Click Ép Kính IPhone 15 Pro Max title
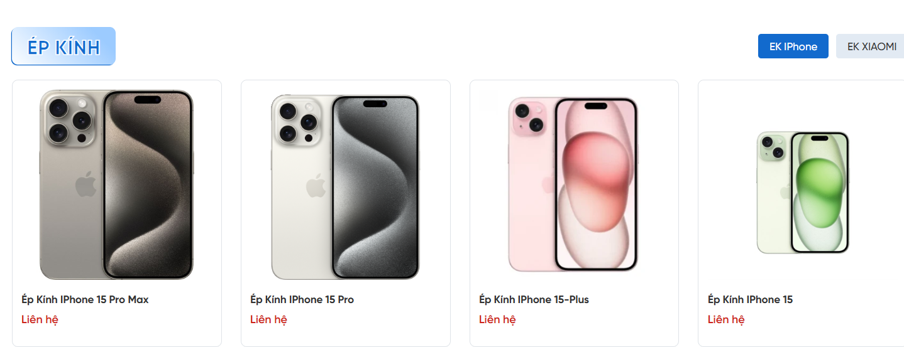This screenshot has height=347, width=904. point(85,299)
